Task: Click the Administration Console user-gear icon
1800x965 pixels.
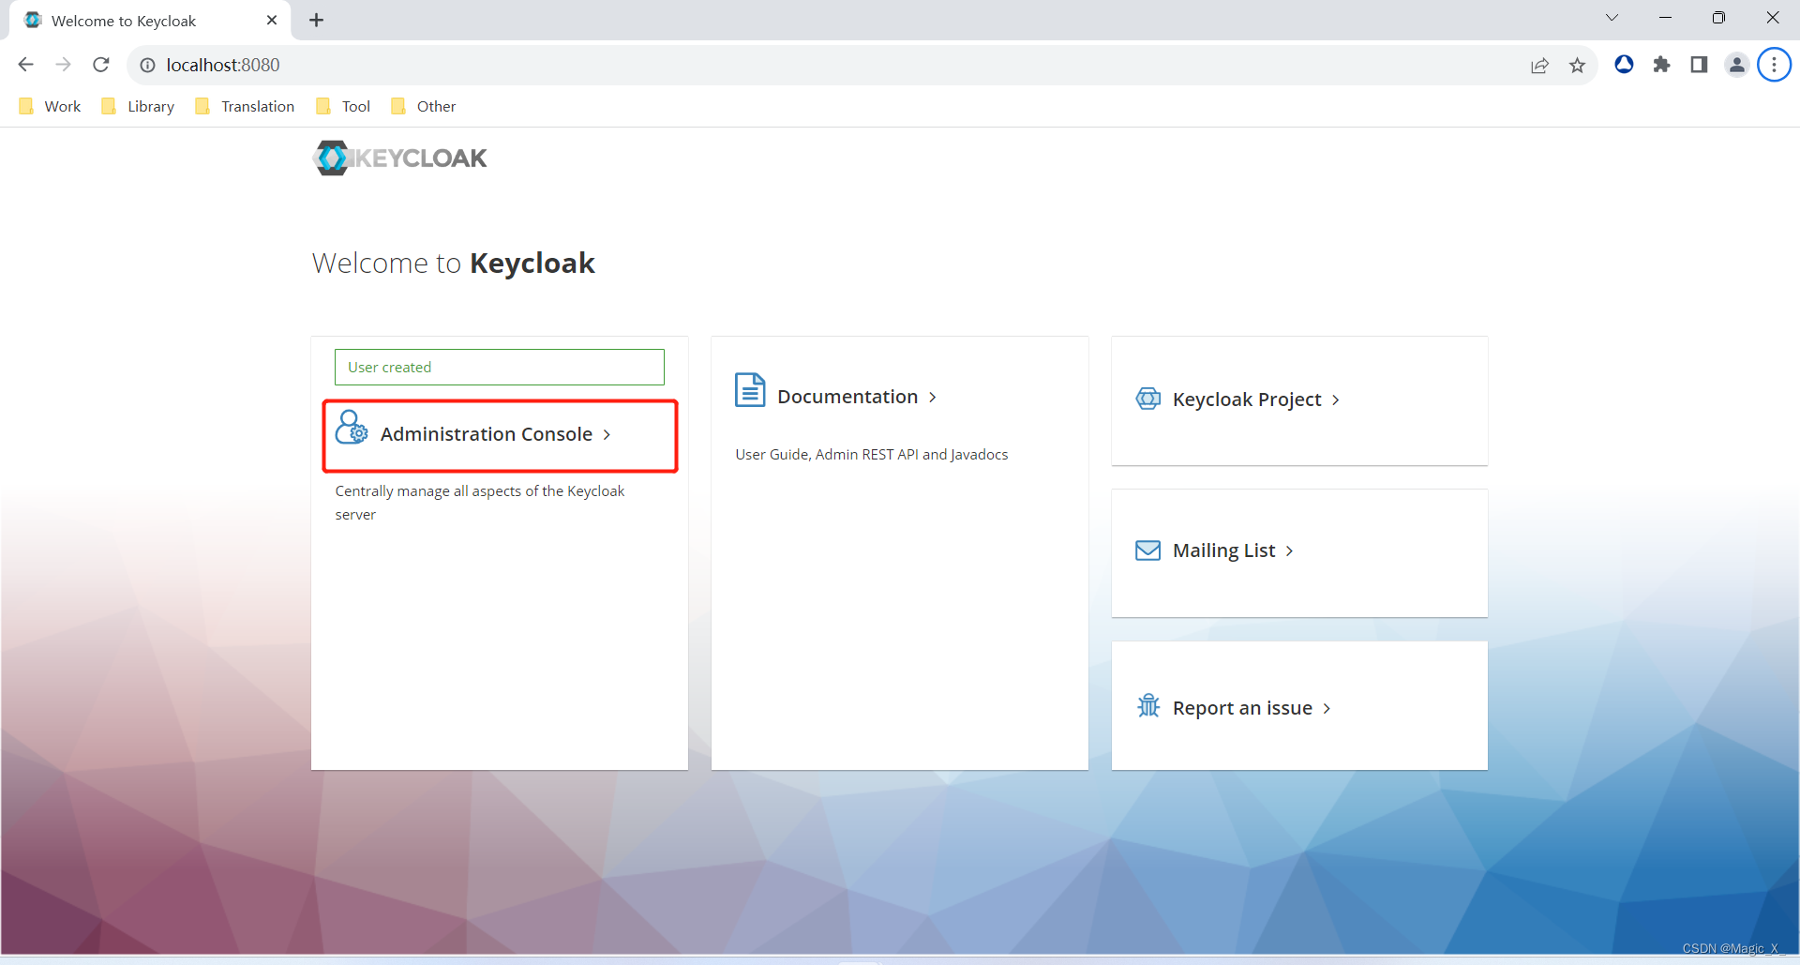Action: [352, 428]
